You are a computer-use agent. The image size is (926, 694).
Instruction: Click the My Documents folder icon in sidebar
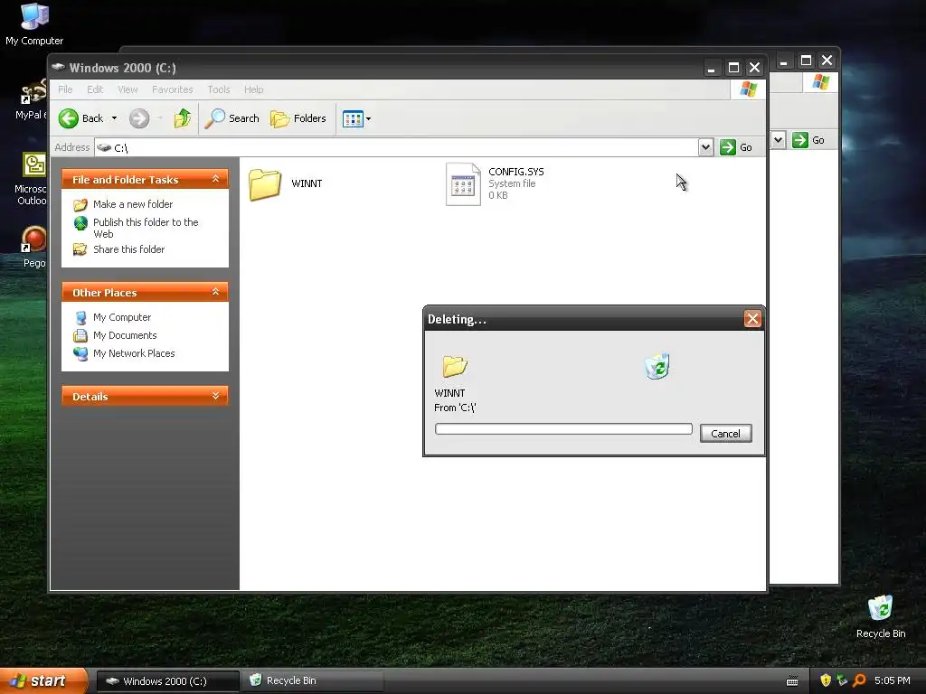click(80, 336)
